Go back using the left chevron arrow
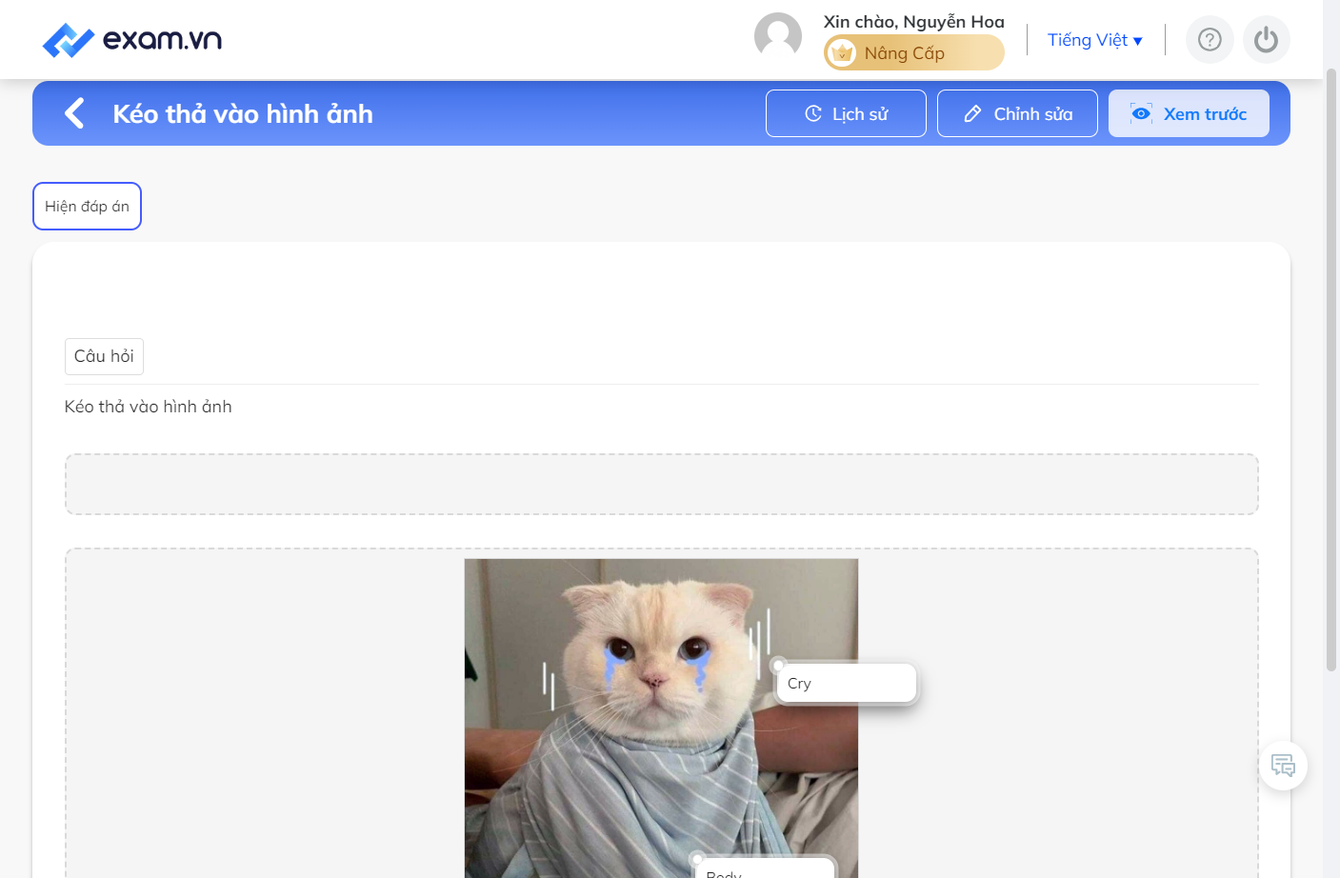Screen dimensions: 1340x878 [74, 113]
